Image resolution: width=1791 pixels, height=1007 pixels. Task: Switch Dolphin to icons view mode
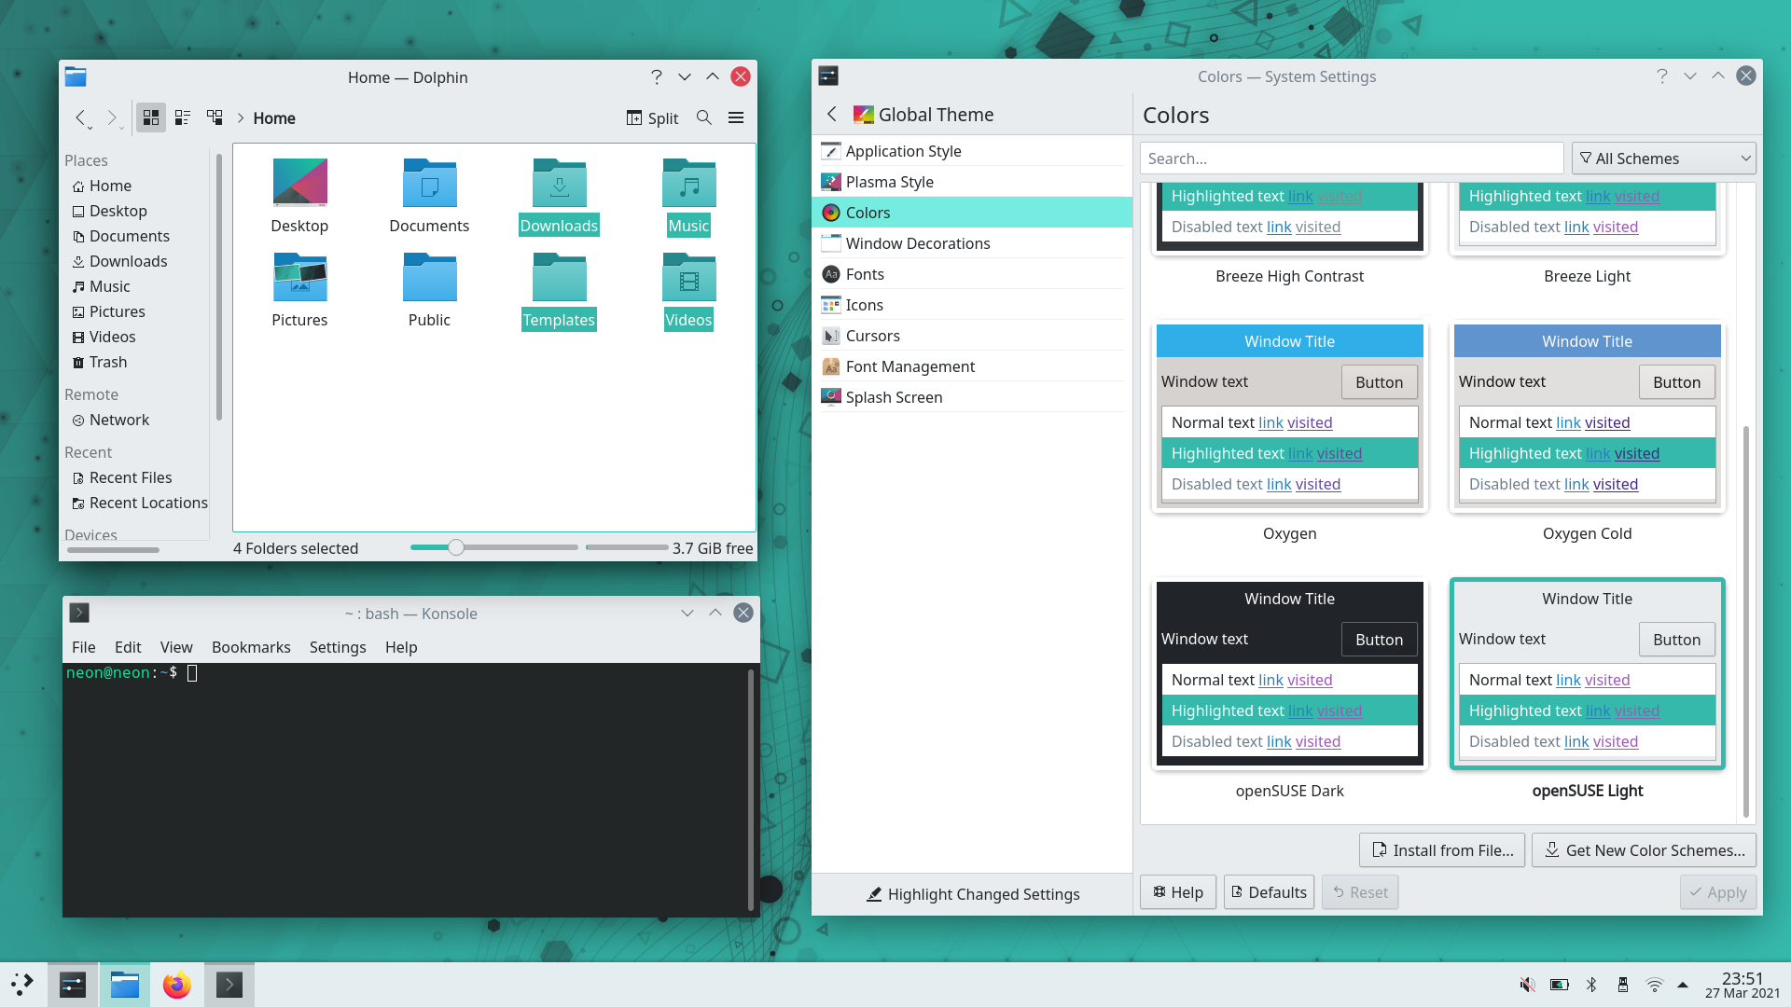click(151, 117)
